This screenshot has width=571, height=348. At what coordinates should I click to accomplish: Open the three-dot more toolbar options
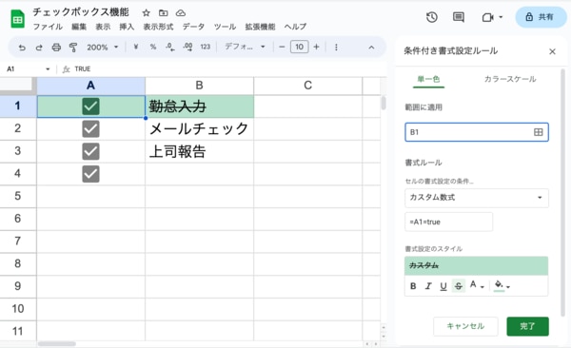[336, 48]
